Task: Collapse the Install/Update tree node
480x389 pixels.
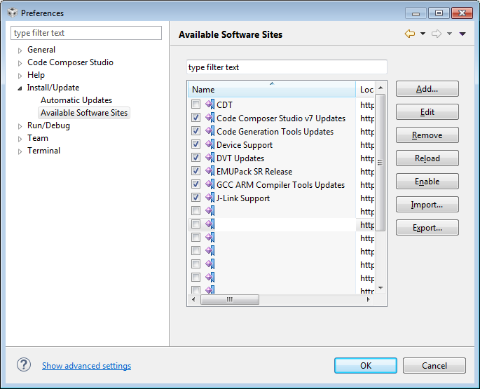Action: tap(20, 88)
